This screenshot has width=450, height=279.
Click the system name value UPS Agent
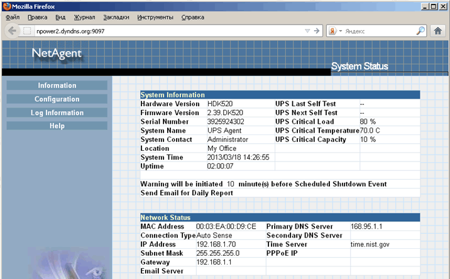pos(224,131)
